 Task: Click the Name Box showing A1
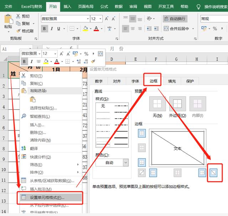(16, 49)
